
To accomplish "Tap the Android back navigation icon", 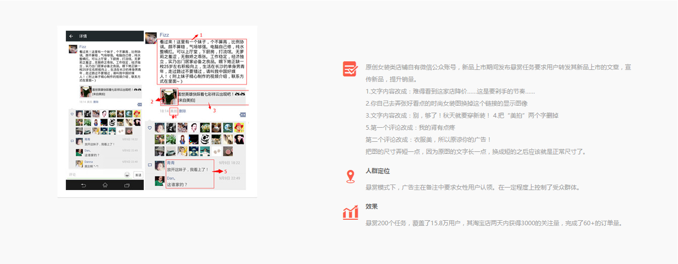I will click(x=83, y=185).
